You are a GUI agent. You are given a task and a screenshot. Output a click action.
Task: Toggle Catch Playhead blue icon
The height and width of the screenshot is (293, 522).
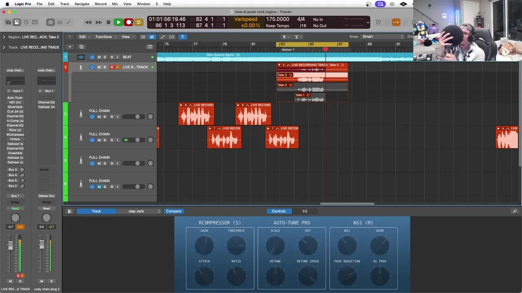tap(183, 37)
